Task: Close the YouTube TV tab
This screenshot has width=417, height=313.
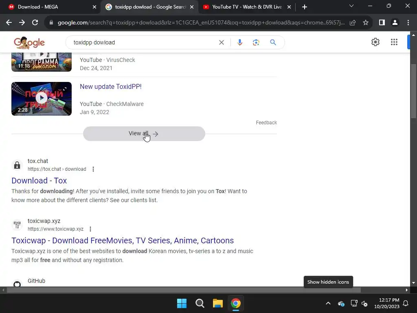Action: (289, 7)
